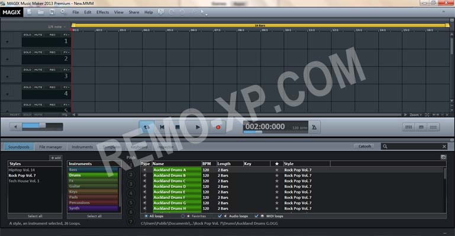Start playback with the Play button

pos(198,127)
